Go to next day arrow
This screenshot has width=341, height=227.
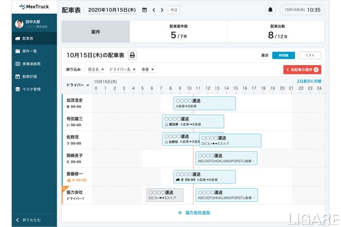pos(162,10)
